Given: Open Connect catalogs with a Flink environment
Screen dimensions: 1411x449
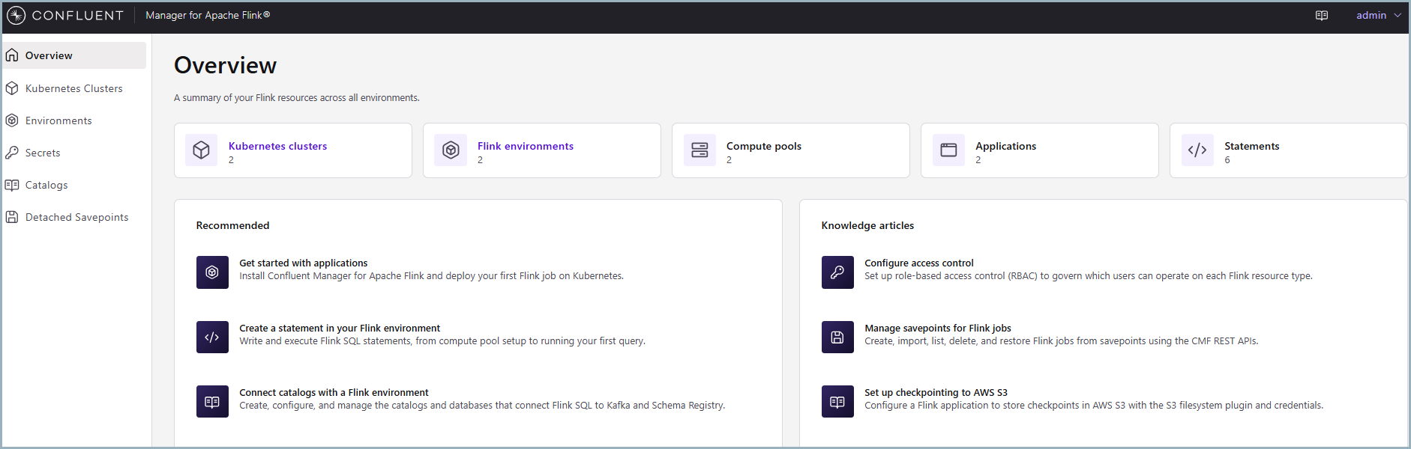Looking at the screenshot, I should (x=334, y=392).
